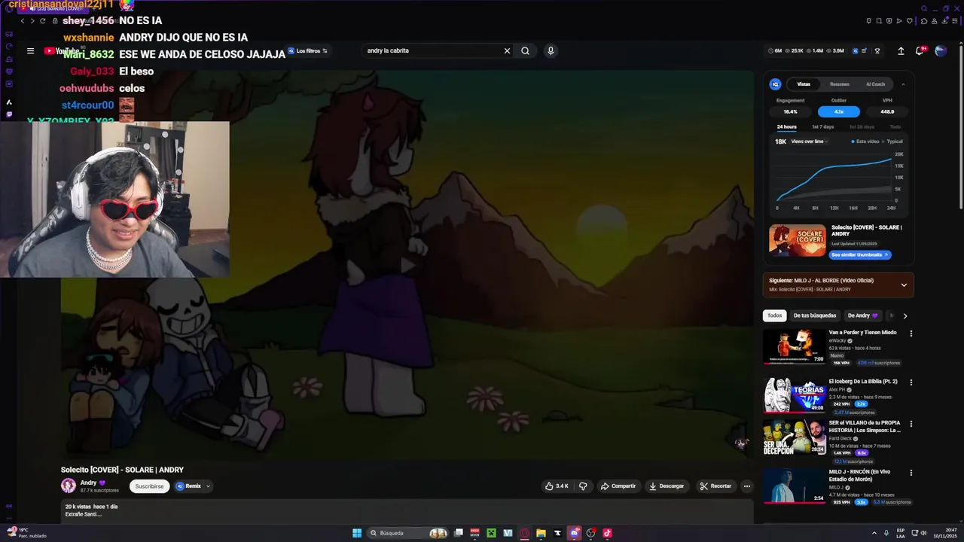
Task: Subscribe to Andry with Suscribirse
Action: pos(149,486)
